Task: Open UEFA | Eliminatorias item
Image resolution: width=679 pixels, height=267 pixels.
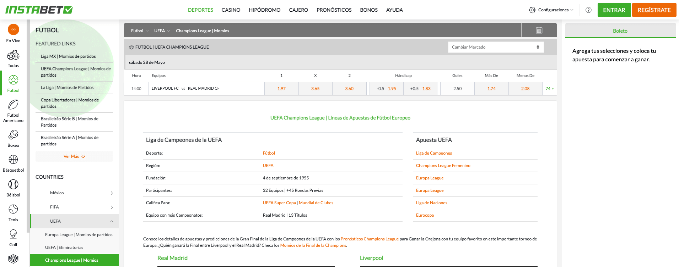Action: pos(64,247)
